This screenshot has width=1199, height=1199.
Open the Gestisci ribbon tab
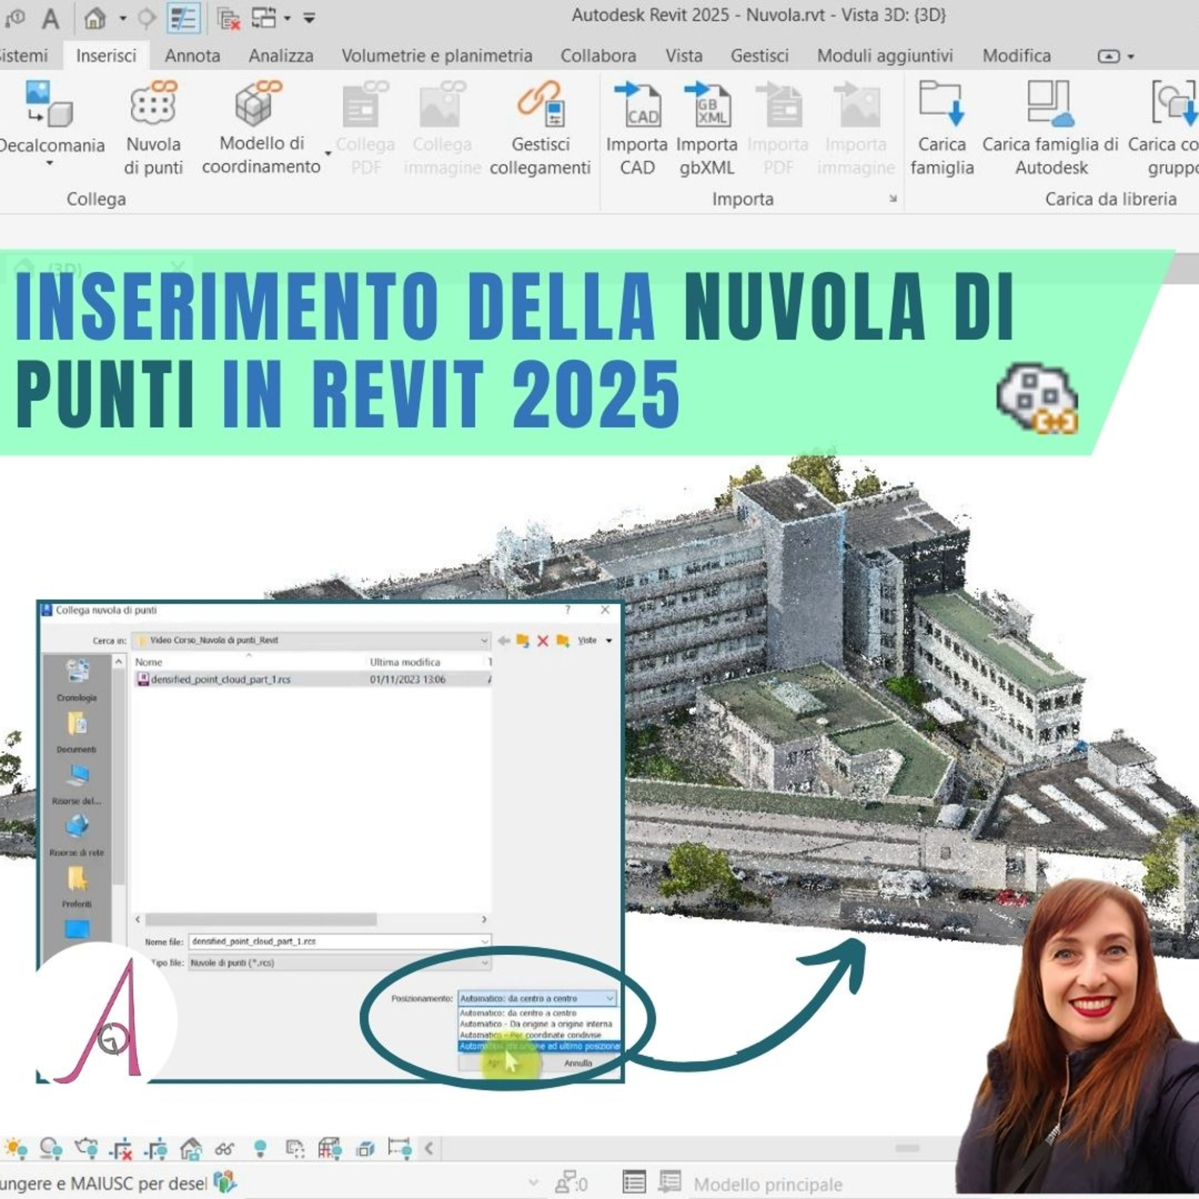(x=760, y=56)
